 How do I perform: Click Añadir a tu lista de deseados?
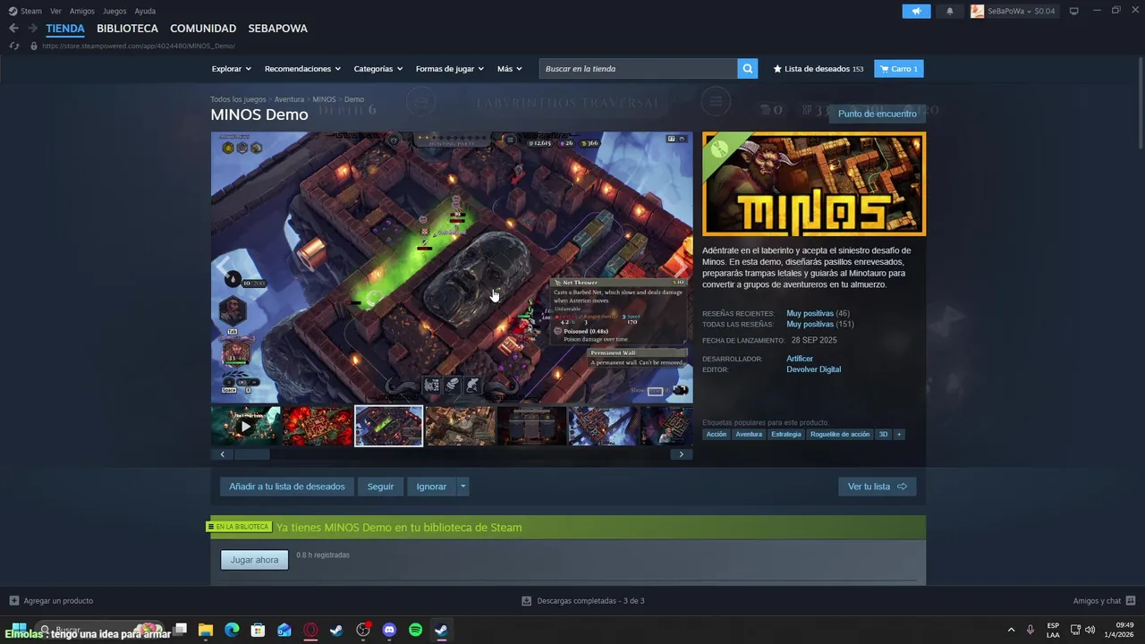click(x=286, y=487)
